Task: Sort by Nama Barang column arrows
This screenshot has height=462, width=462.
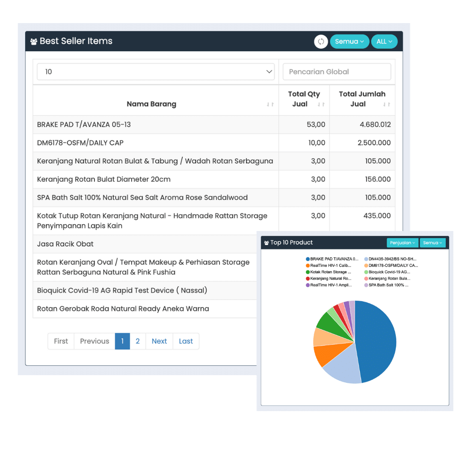Action: pyautogui.click(x=270, y=104)
